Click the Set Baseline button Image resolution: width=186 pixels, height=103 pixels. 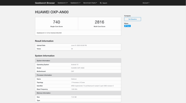132,19
